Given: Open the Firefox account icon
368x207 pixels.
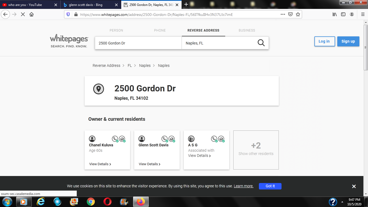Looking at the screenshot, I should 352,15.
